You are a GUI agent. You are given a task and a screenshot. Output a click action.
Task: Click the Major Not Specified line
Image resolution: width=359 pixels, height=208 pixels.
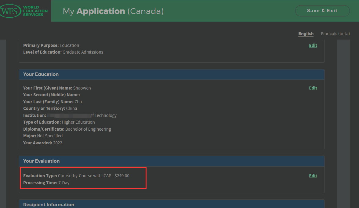(43, 136)
